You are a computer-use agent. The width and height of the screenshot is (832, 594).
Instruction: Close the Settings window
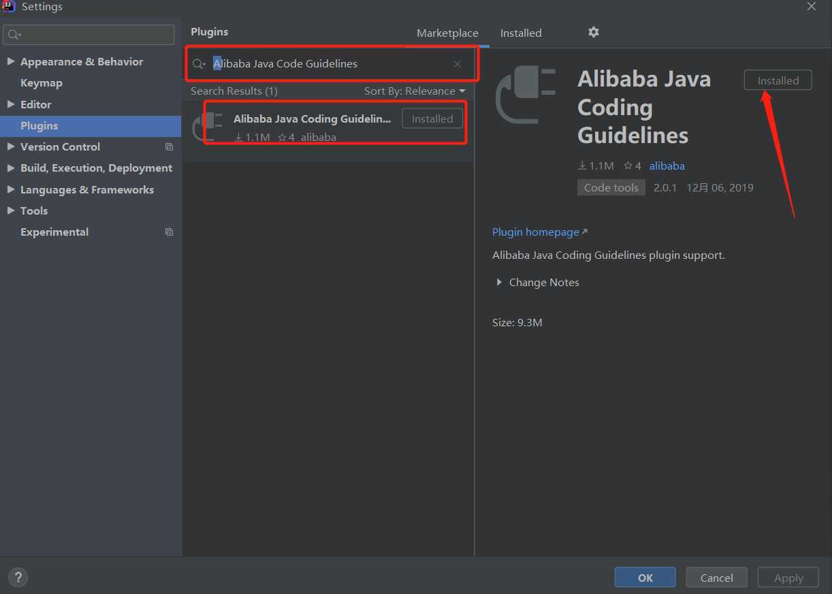pyautogui.click(x=812, y=7)
